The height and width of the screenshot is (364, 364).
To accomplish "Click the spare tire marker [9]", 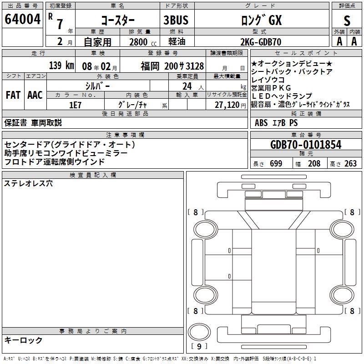I will pyautogui.click(x=199, y=346).
